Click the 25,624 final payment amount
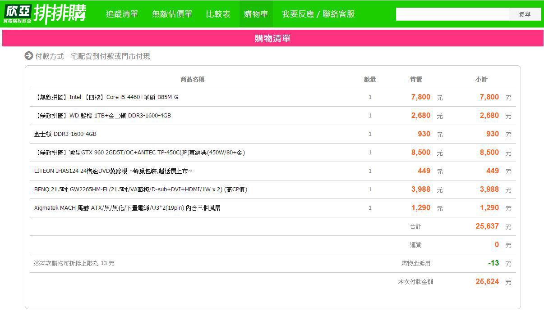544x311 pixels. point(487,281)
